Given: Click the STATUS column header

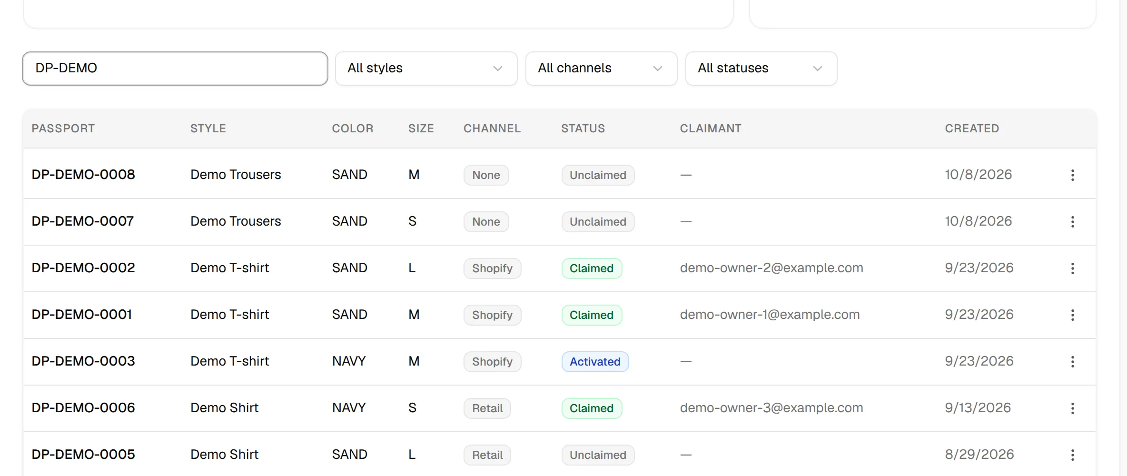Looking at the screenshot, I should pyautogui.click(x=583, y=129).
